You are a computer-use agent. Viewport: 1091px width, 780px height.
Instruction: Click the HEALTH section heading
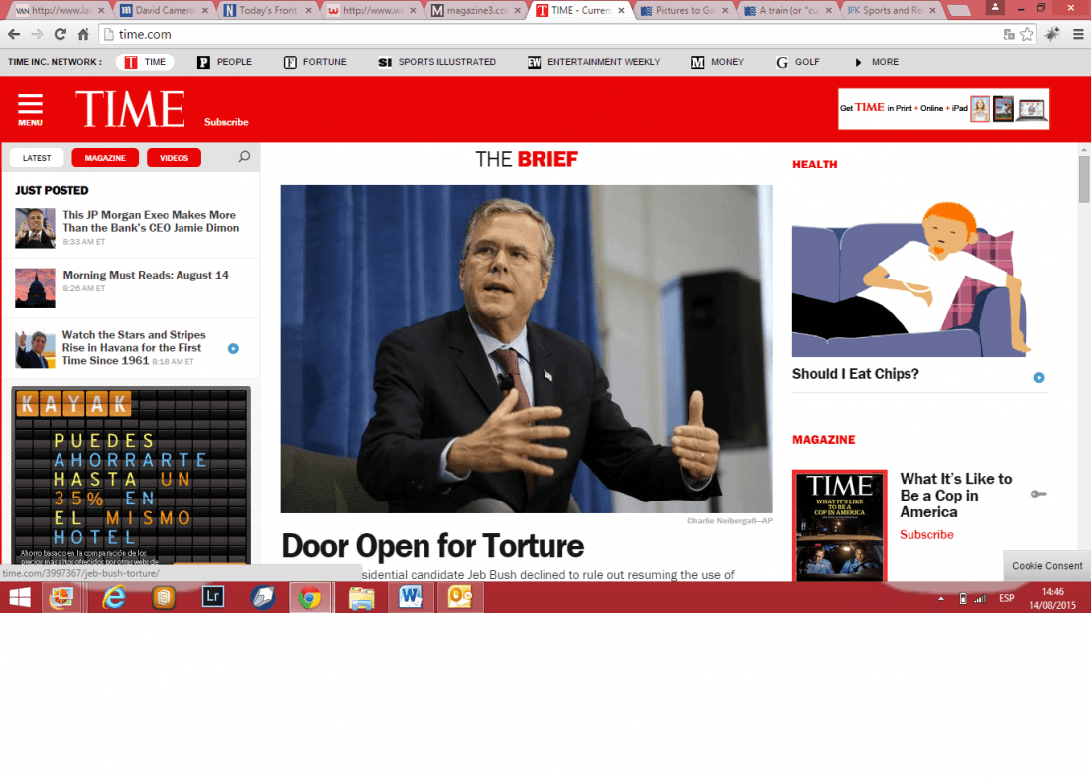(814, 165)
